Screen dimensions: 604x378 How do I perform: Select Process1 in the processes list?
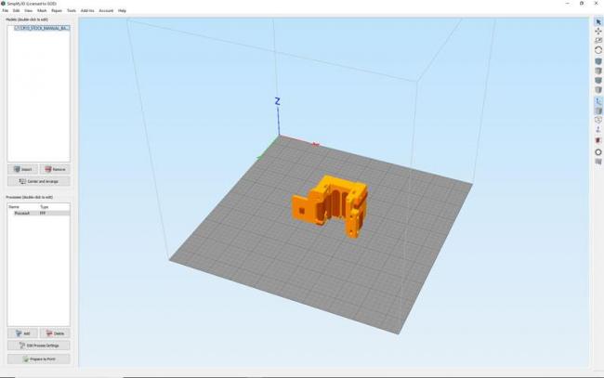(x=21, y=213)
